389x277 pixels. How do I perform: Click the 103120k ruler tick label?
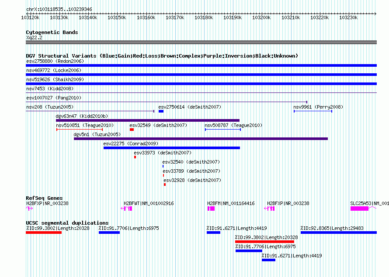(30, 17)
